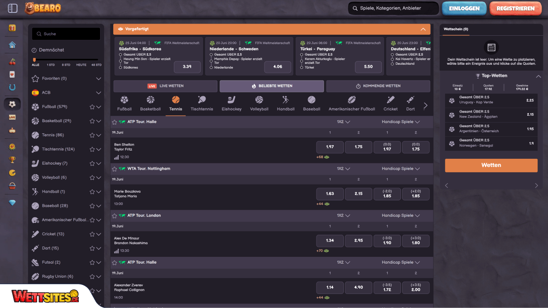Expand the Basketball (29) category chevron
Image resolution: width=548 pixels, height=308 pixels.
[99, 121]
